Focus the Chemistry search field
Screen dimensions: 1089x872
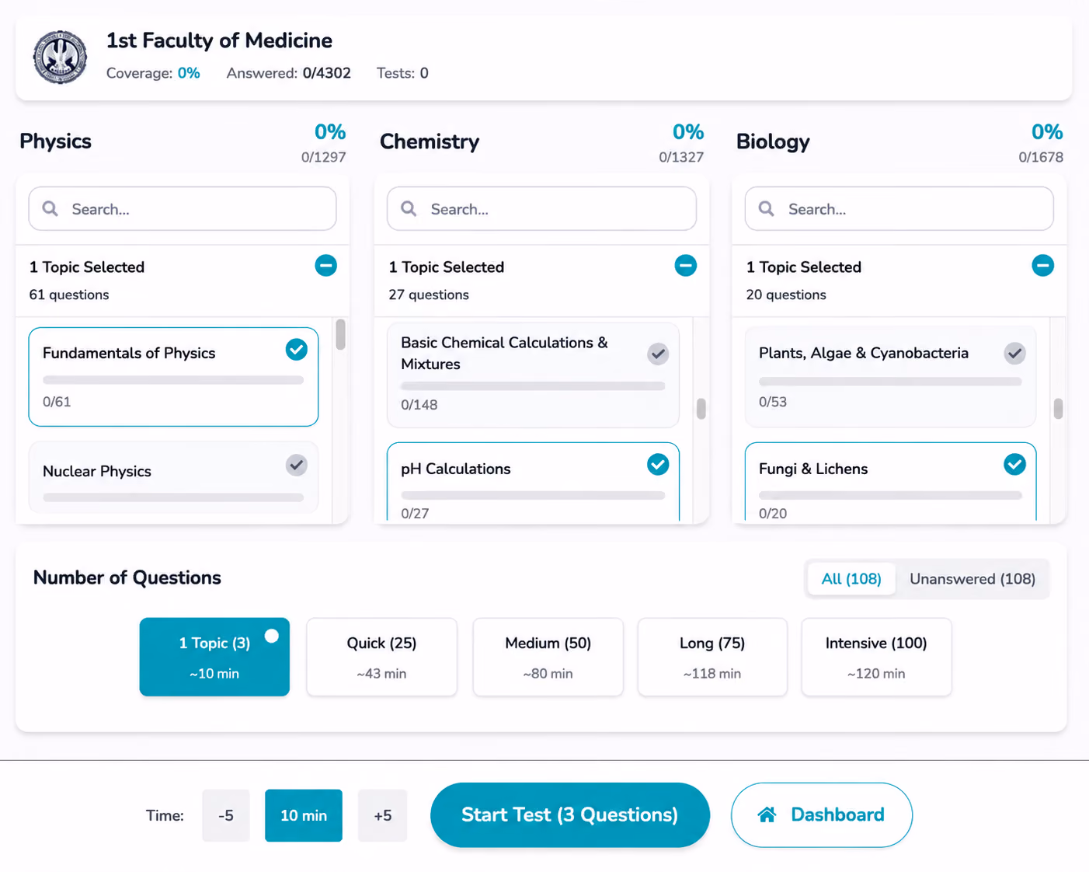click(x=541, y=208)
